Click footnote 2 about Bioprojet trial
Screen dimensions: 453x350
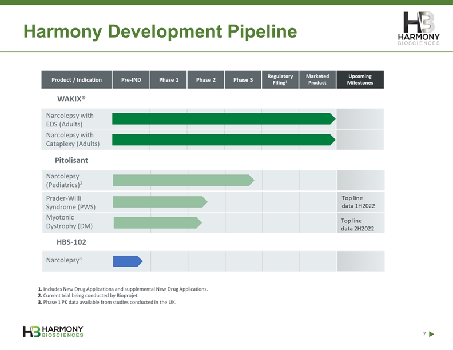click(88, 296)
